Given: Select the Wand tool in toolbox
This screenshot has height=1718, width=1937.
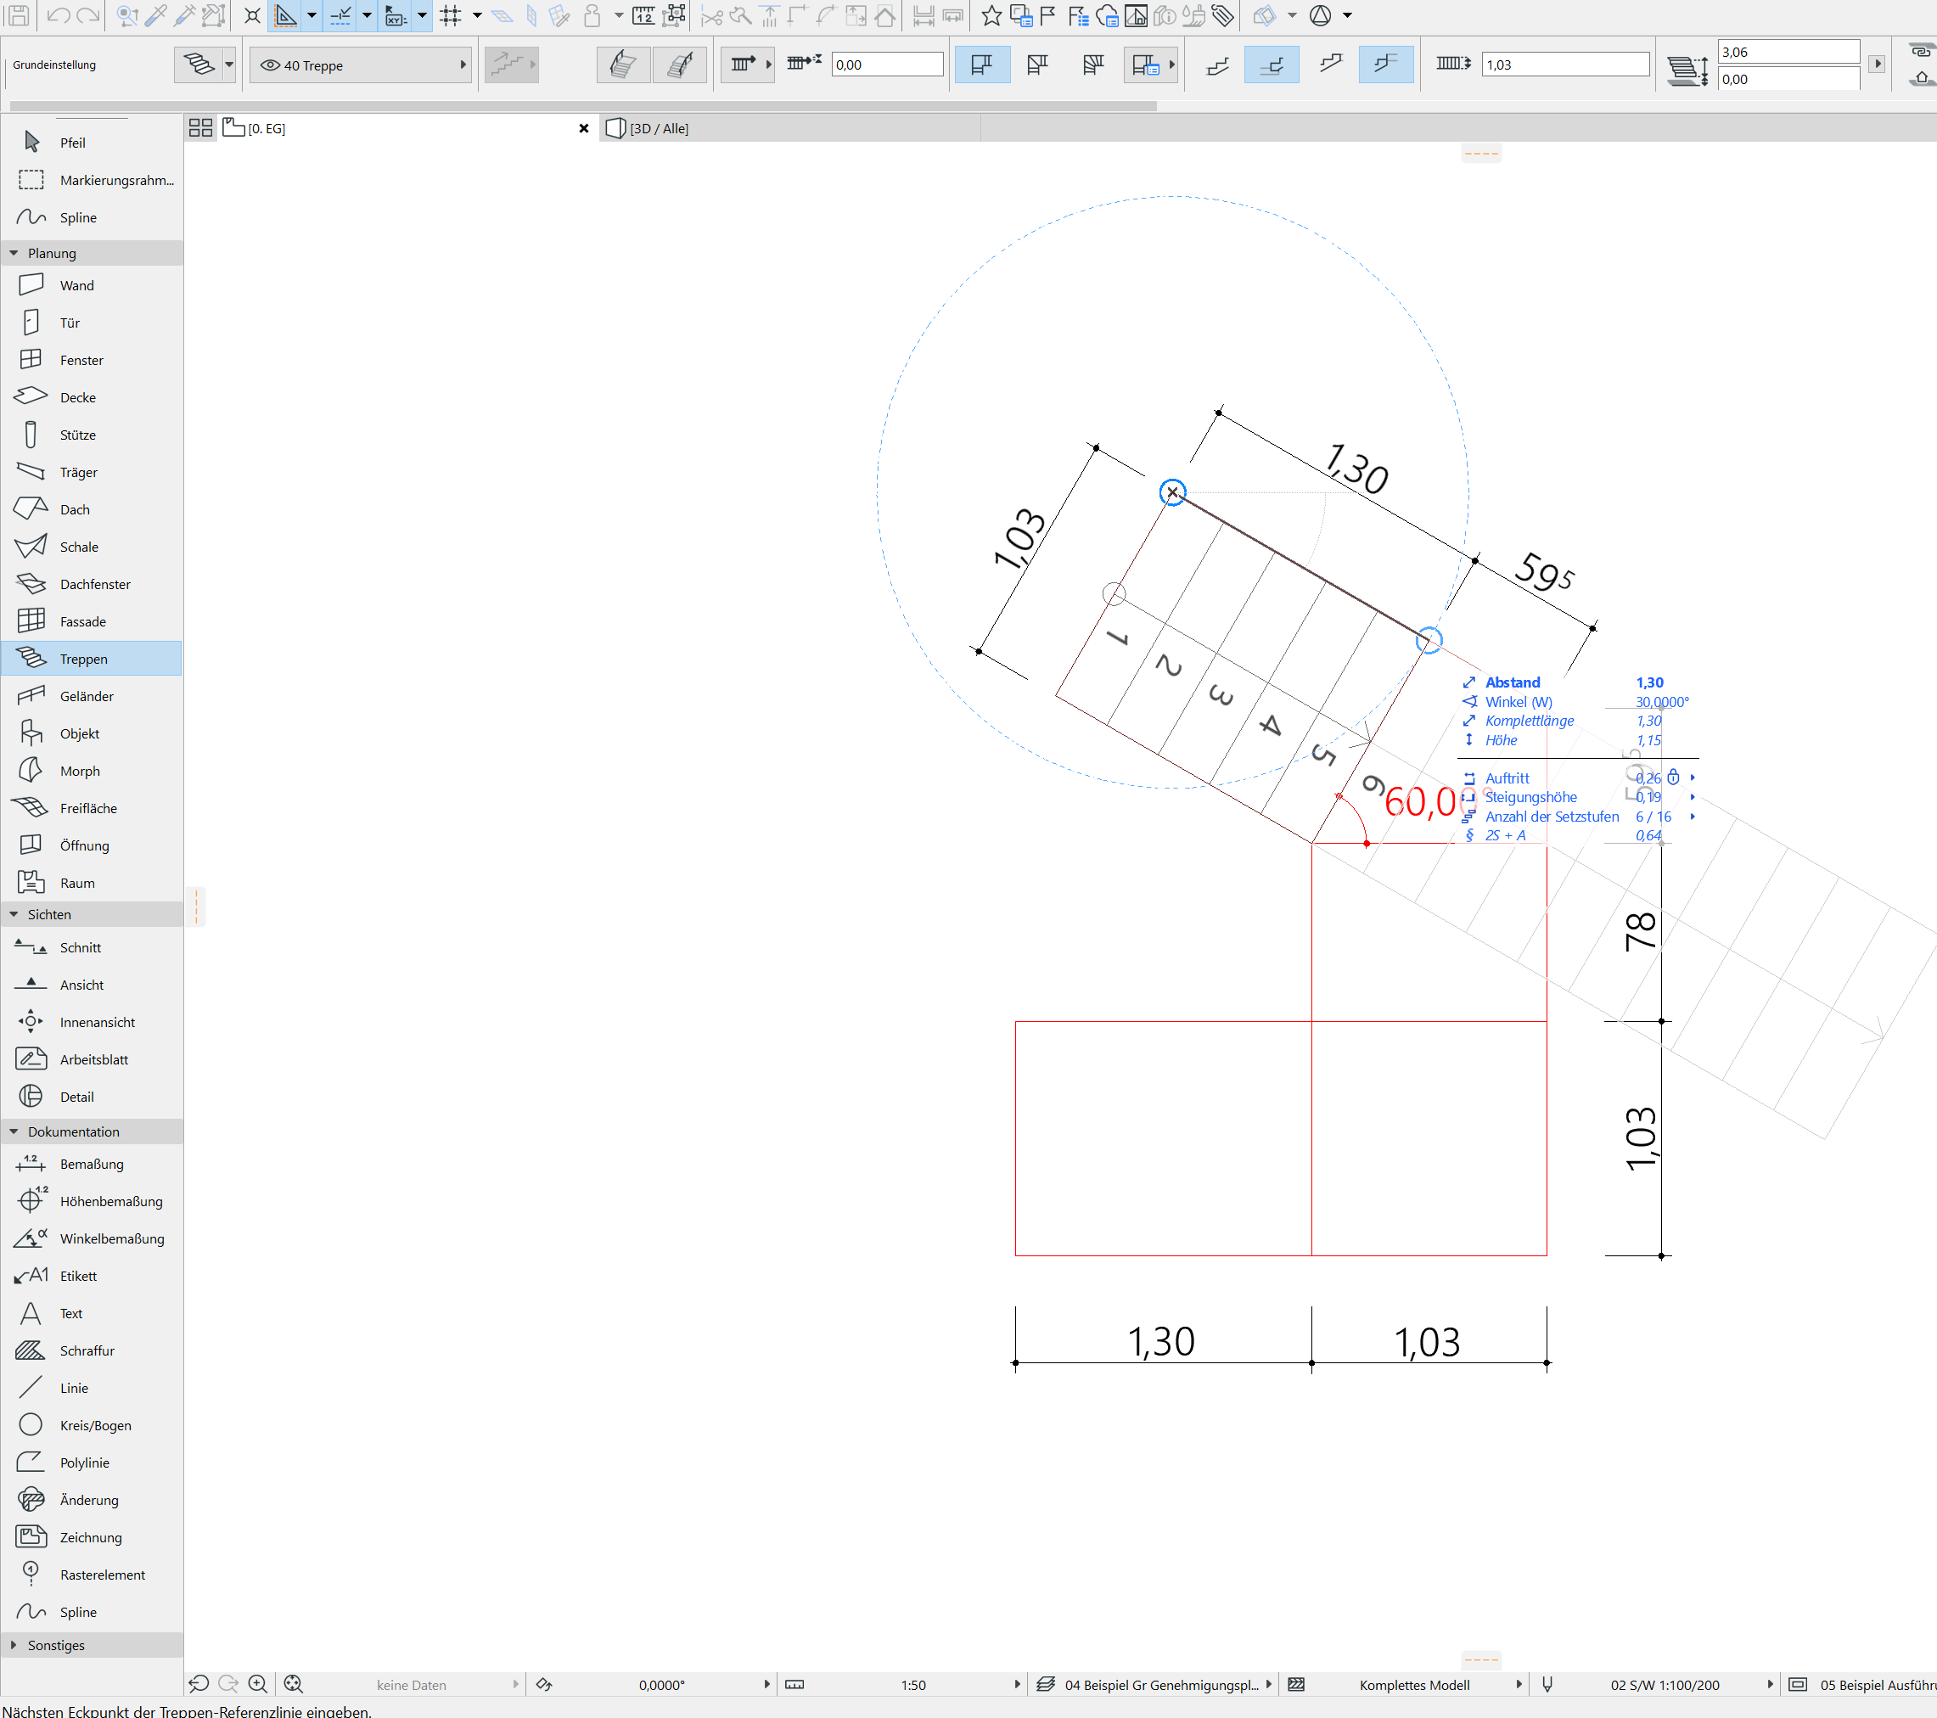Looking at the screenshot, I should [x=76, y=285].
